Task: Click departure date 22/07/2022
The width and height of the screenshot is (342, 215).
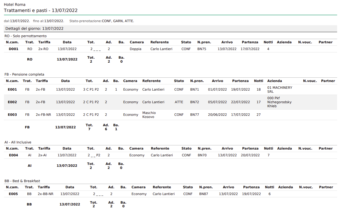Action: (x=240, y=102)
